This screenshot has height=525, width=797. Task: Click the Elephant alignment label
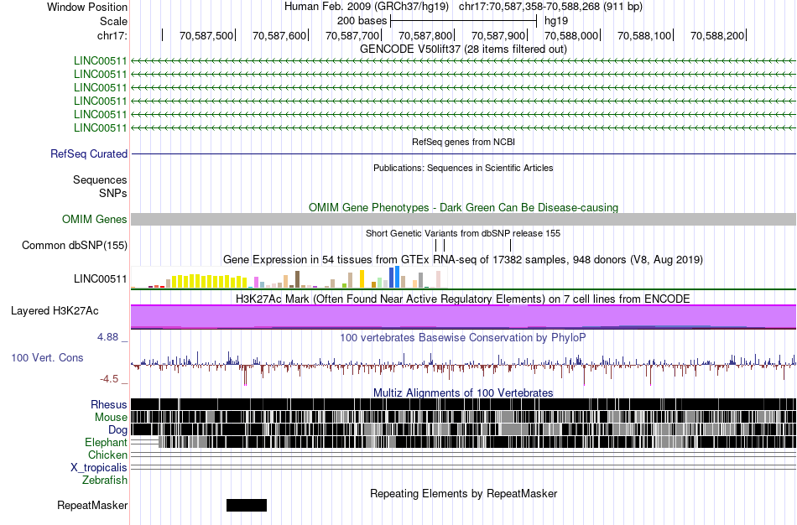(106, 443)
